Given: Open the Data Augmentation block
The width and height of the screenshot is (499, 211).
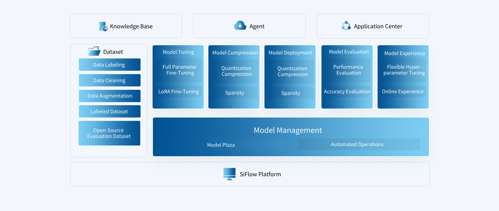Looking at the screenshot, I should pyautogui.click(x=110, y=96).
